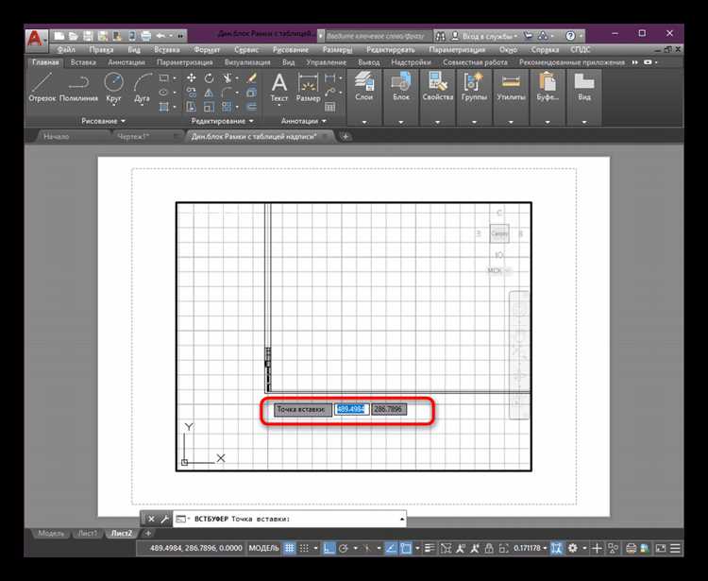The image size is (708, 581).
Task: Toggle object snap tracking in status bar
Action: point(391,549)
